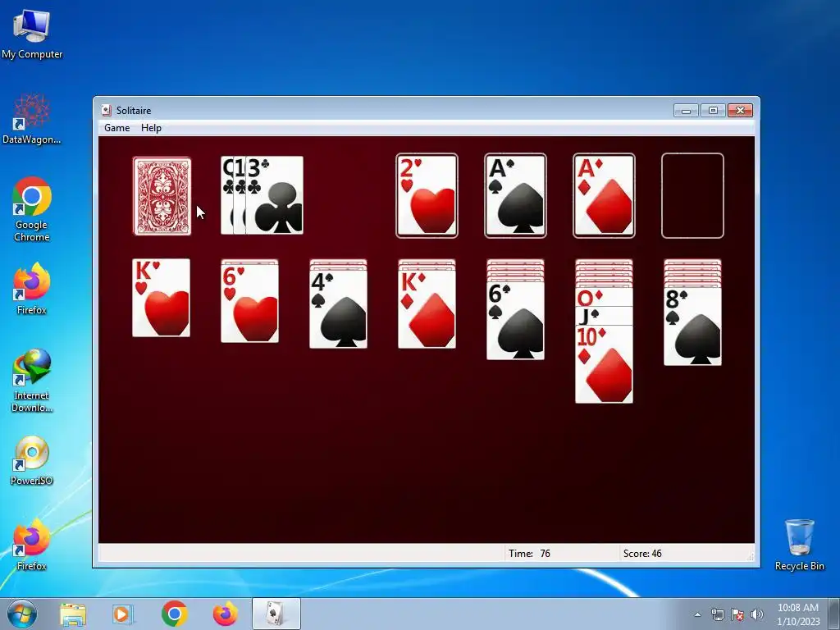This screenshot has height=630, width=840.
Task: Select the DataWagon desktop shortcut
Action: coord(32,120)
